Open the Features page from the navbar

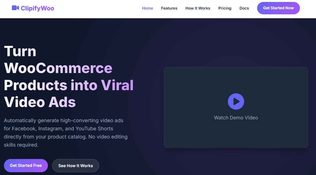pos(169,8)
